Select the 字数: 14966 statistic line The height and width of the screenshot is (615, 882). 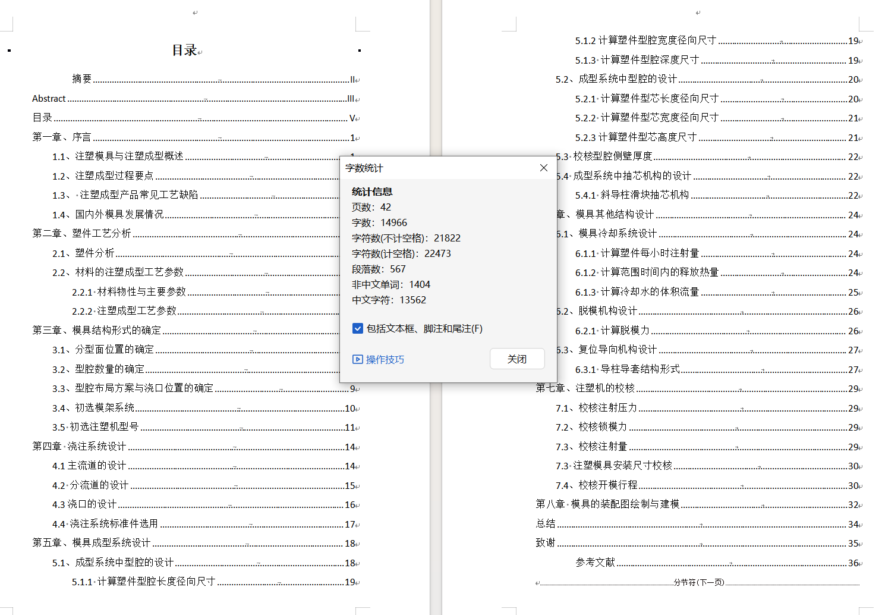(379, 222)
